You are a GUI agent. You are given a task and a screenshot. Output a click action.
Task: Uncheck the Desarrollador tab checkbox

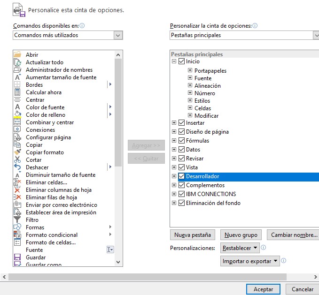click(182, 176)
